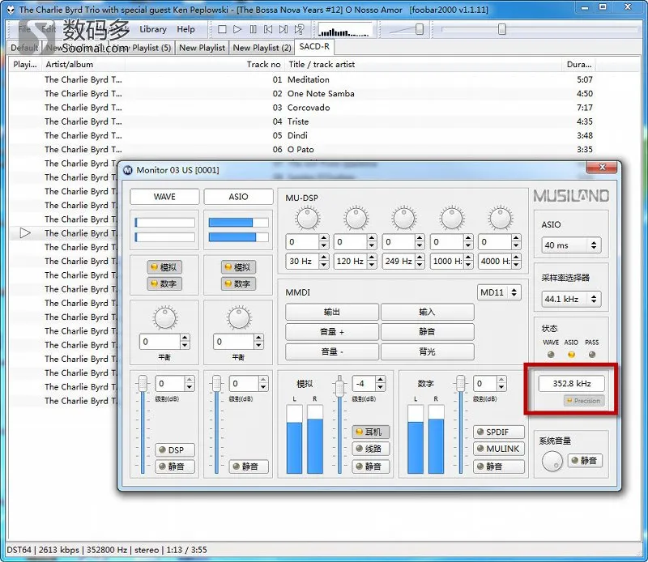Screen dimensions: 648x562
Task: Skip to next track in foobar2000
Action: pos(283,29)
